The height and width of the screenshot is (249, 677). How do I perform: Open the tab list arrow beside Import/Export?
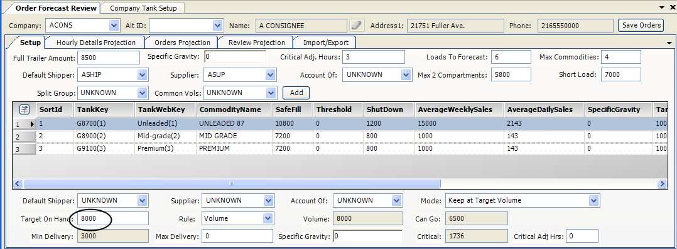pos(669,43)
